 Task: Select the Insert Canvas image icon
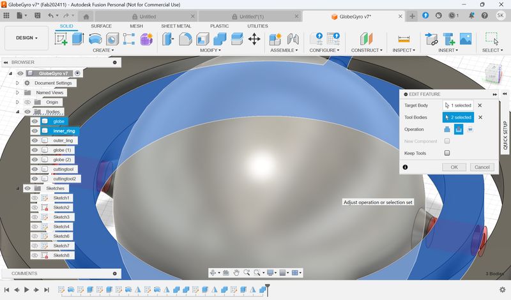(x=466, y=39)
